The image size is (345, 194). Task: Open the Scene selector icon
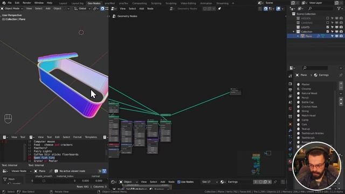click(261, 3)
